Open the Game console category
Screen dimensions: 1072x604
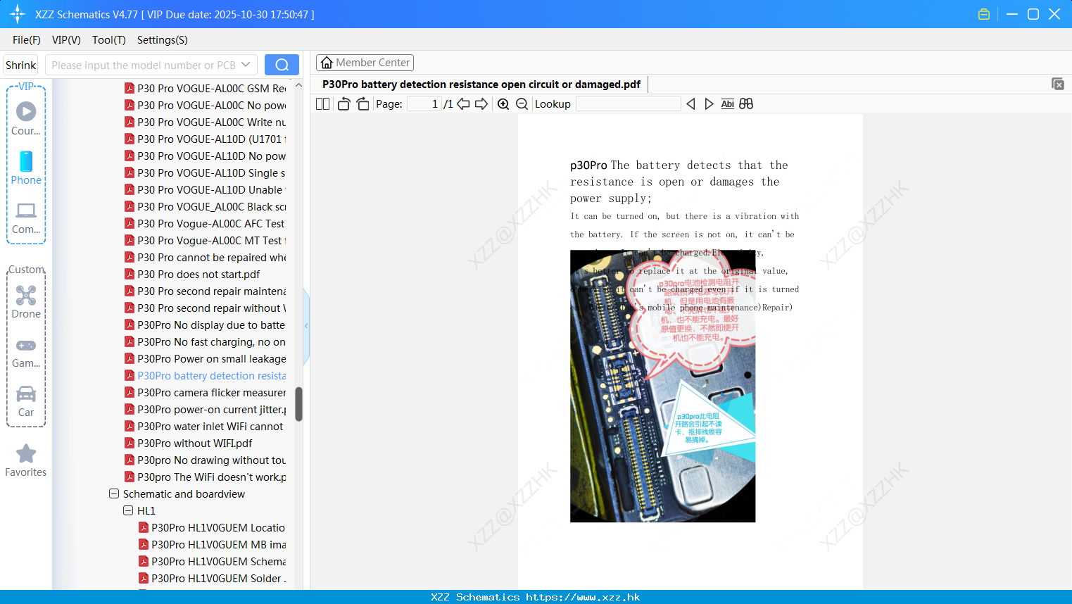tap(26, 352)
